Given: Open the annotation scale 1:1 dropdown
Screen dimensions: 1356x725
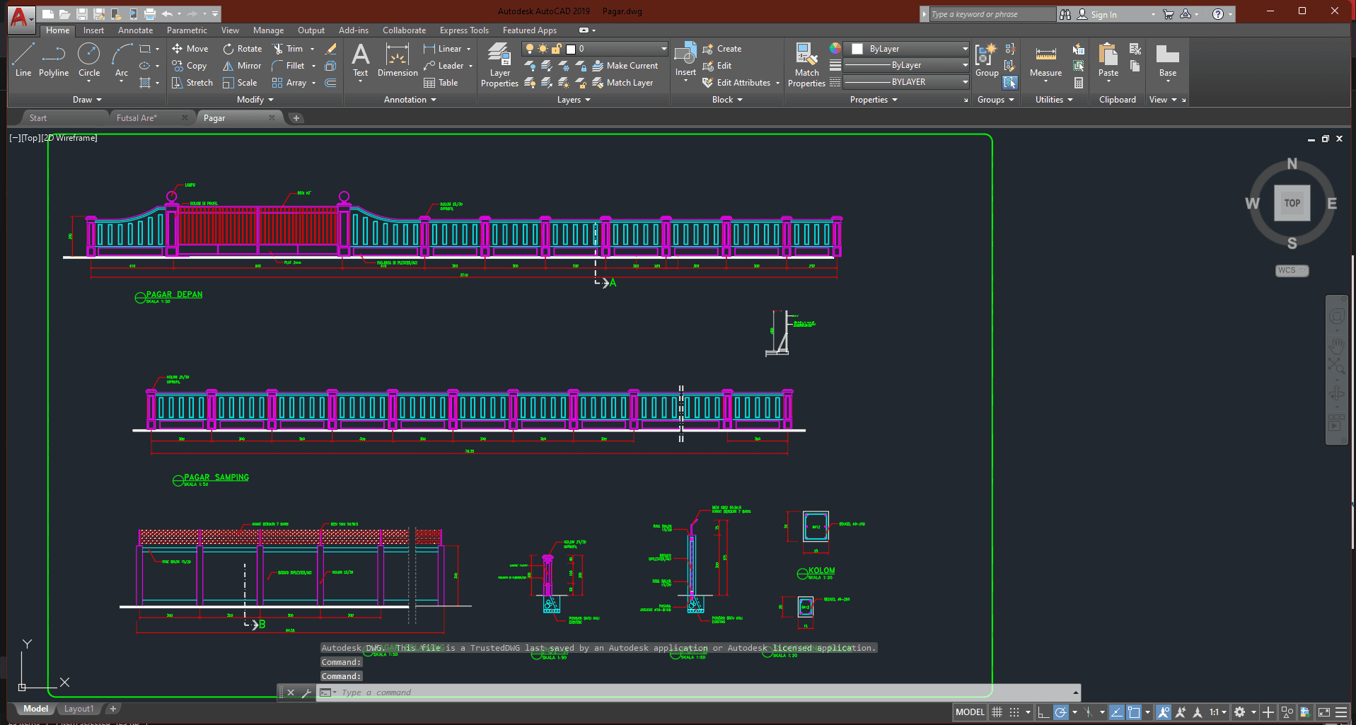Looking at the screenshot, I should pos(1217,712).
